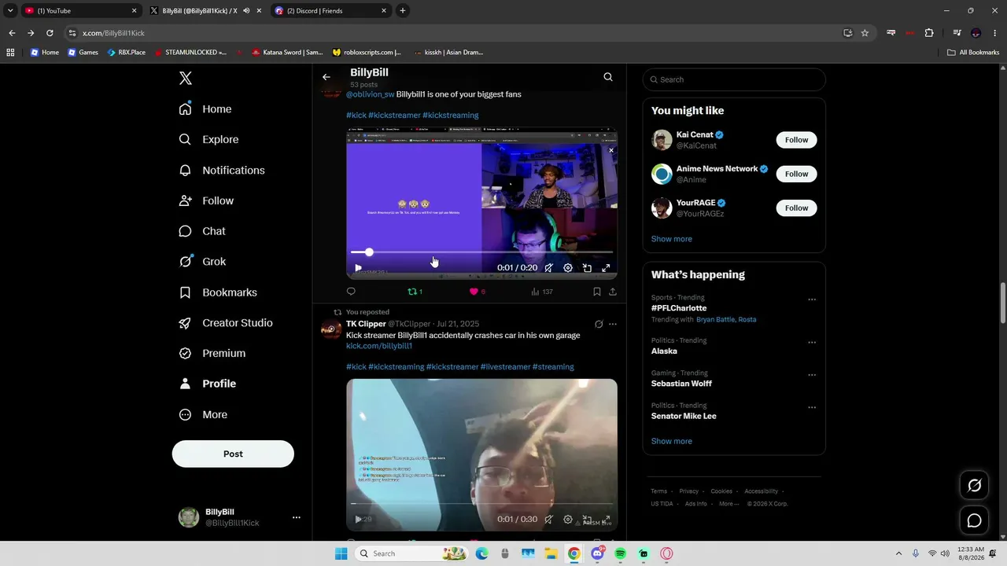The width and height of the screenshot is (1007, 566).
Task: Play the 0:30 car crash video
Action: pos(358,520)
